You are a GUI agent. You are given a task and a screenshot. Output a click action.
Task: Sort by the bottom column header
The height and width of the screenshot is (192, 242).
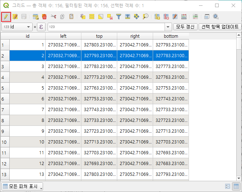[x=171, y=36]
